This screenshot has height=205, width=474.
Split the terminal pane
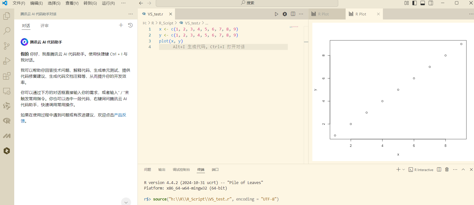pyautogui.click(x=439, y=170)
